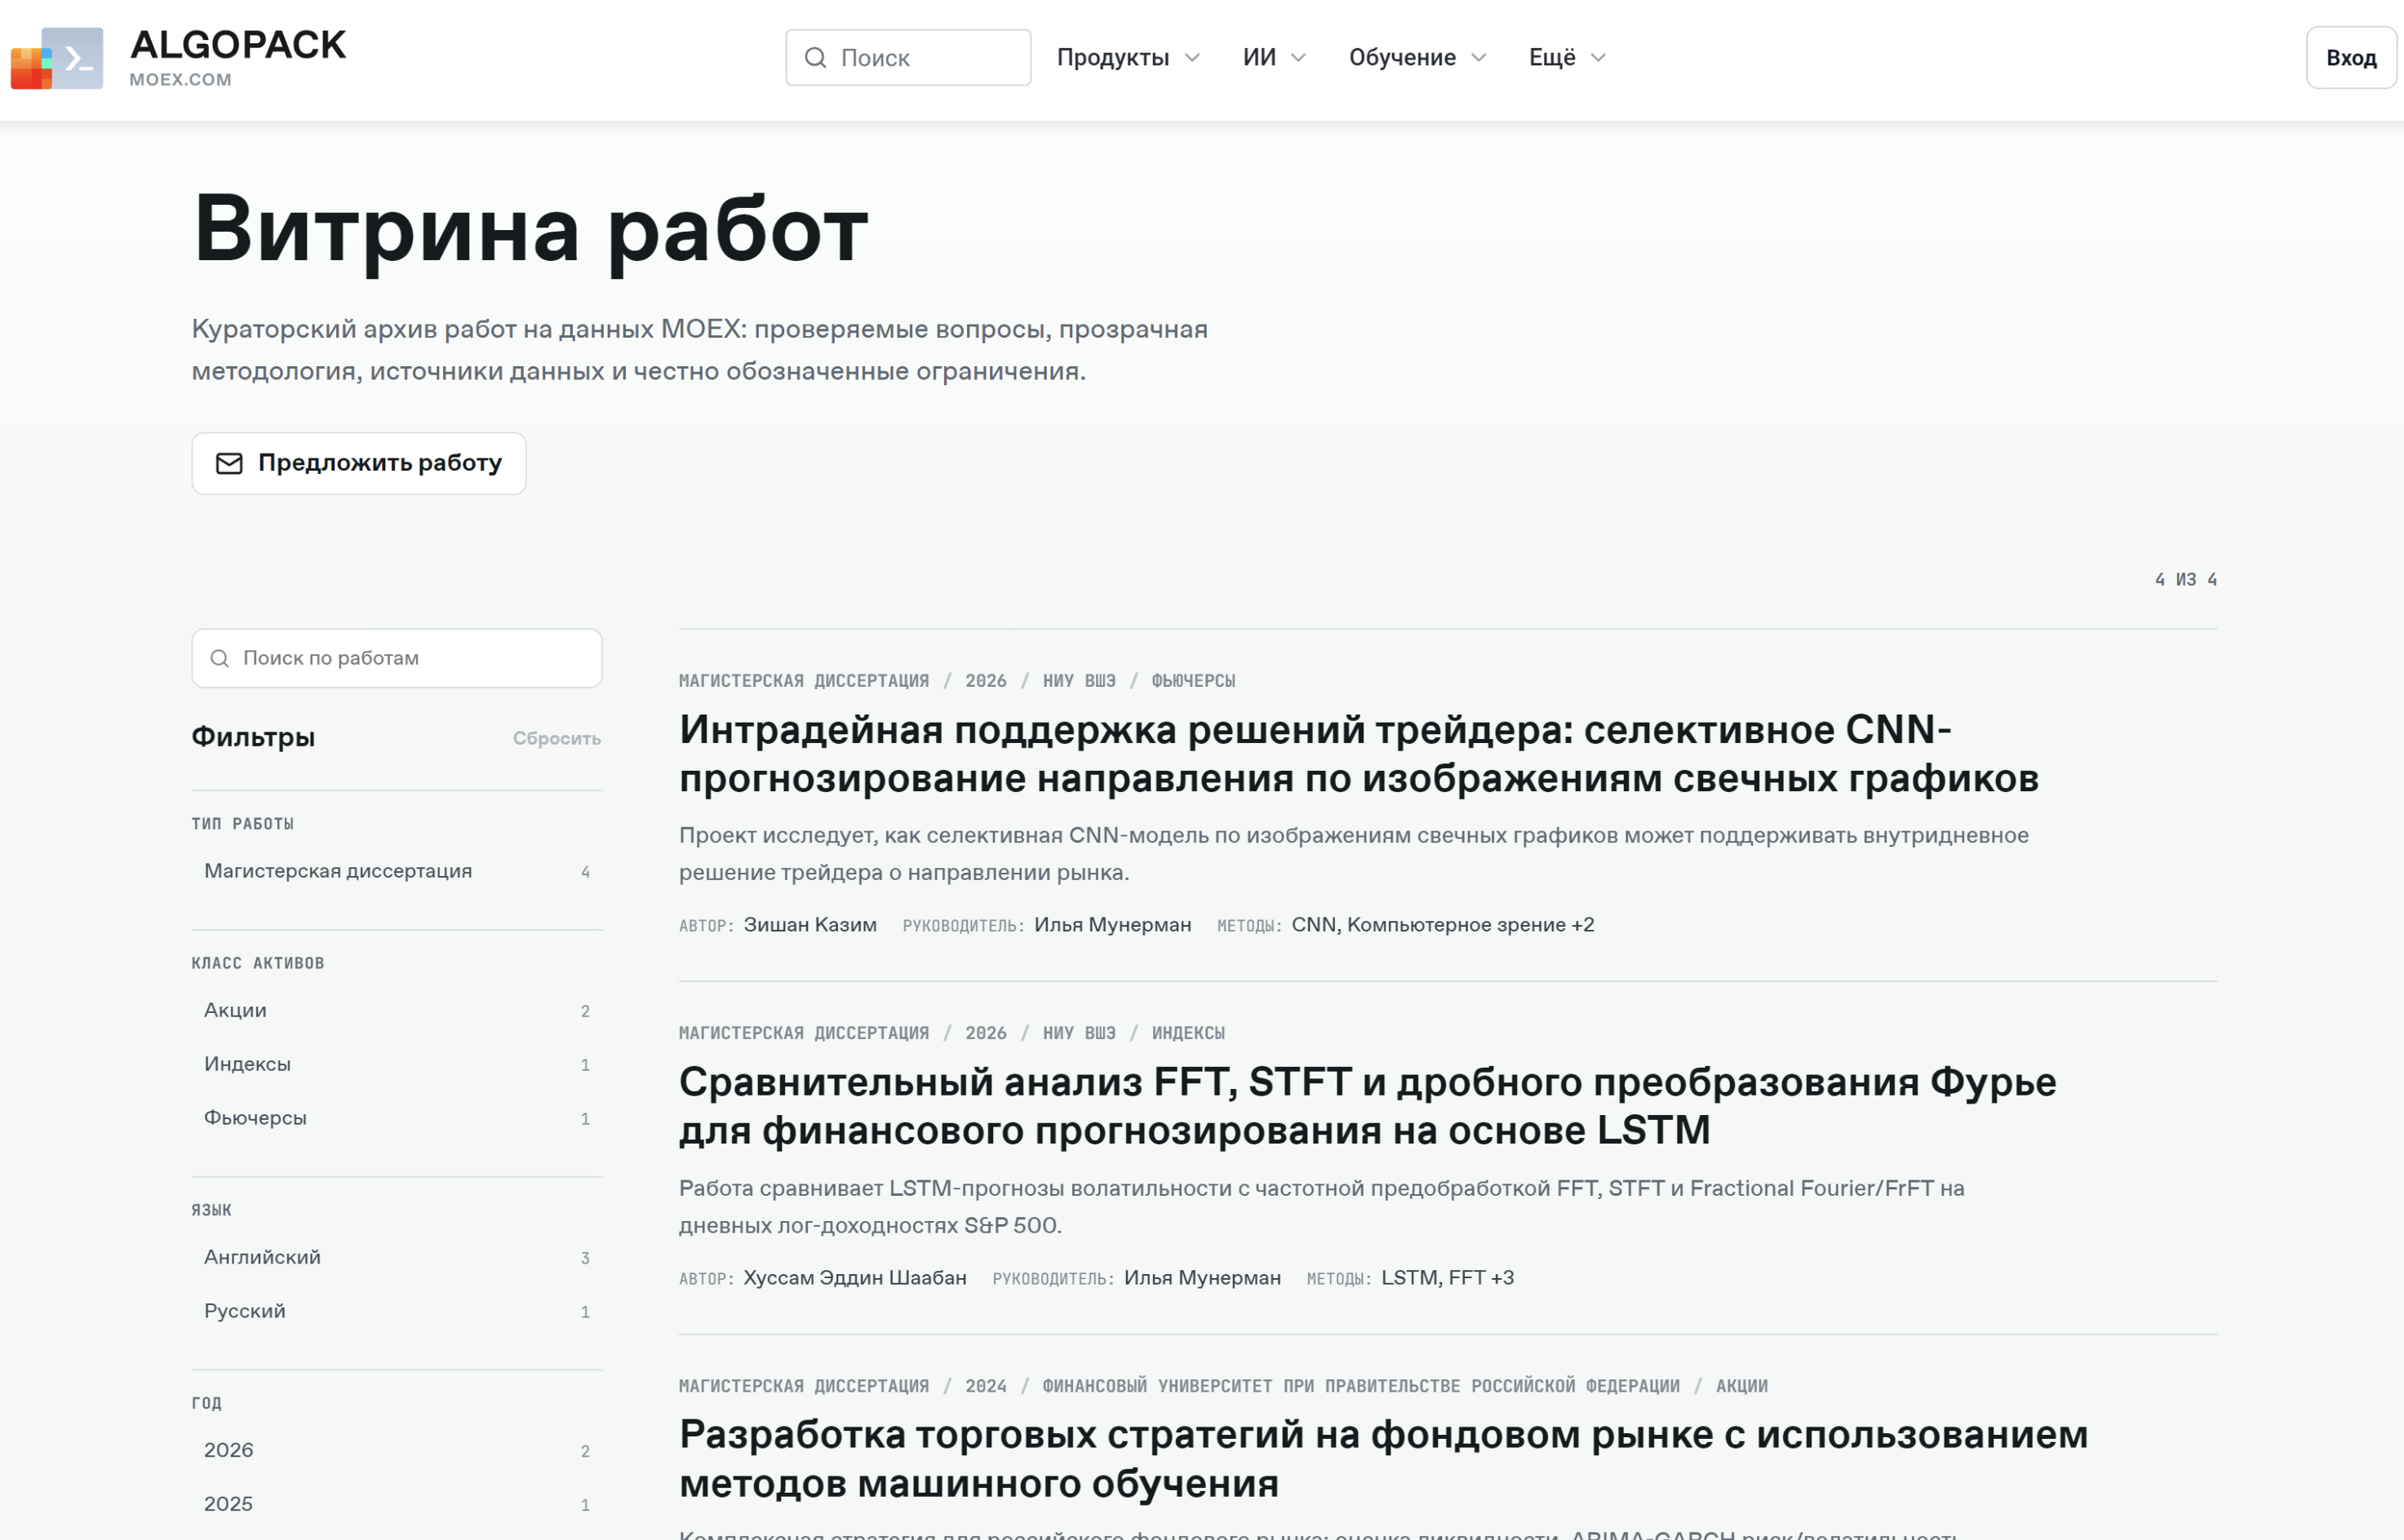The image size is (2404, 1540).
Task: Click the ИНДЕКСЫ tag on second work
Action: point(1188,1033)
